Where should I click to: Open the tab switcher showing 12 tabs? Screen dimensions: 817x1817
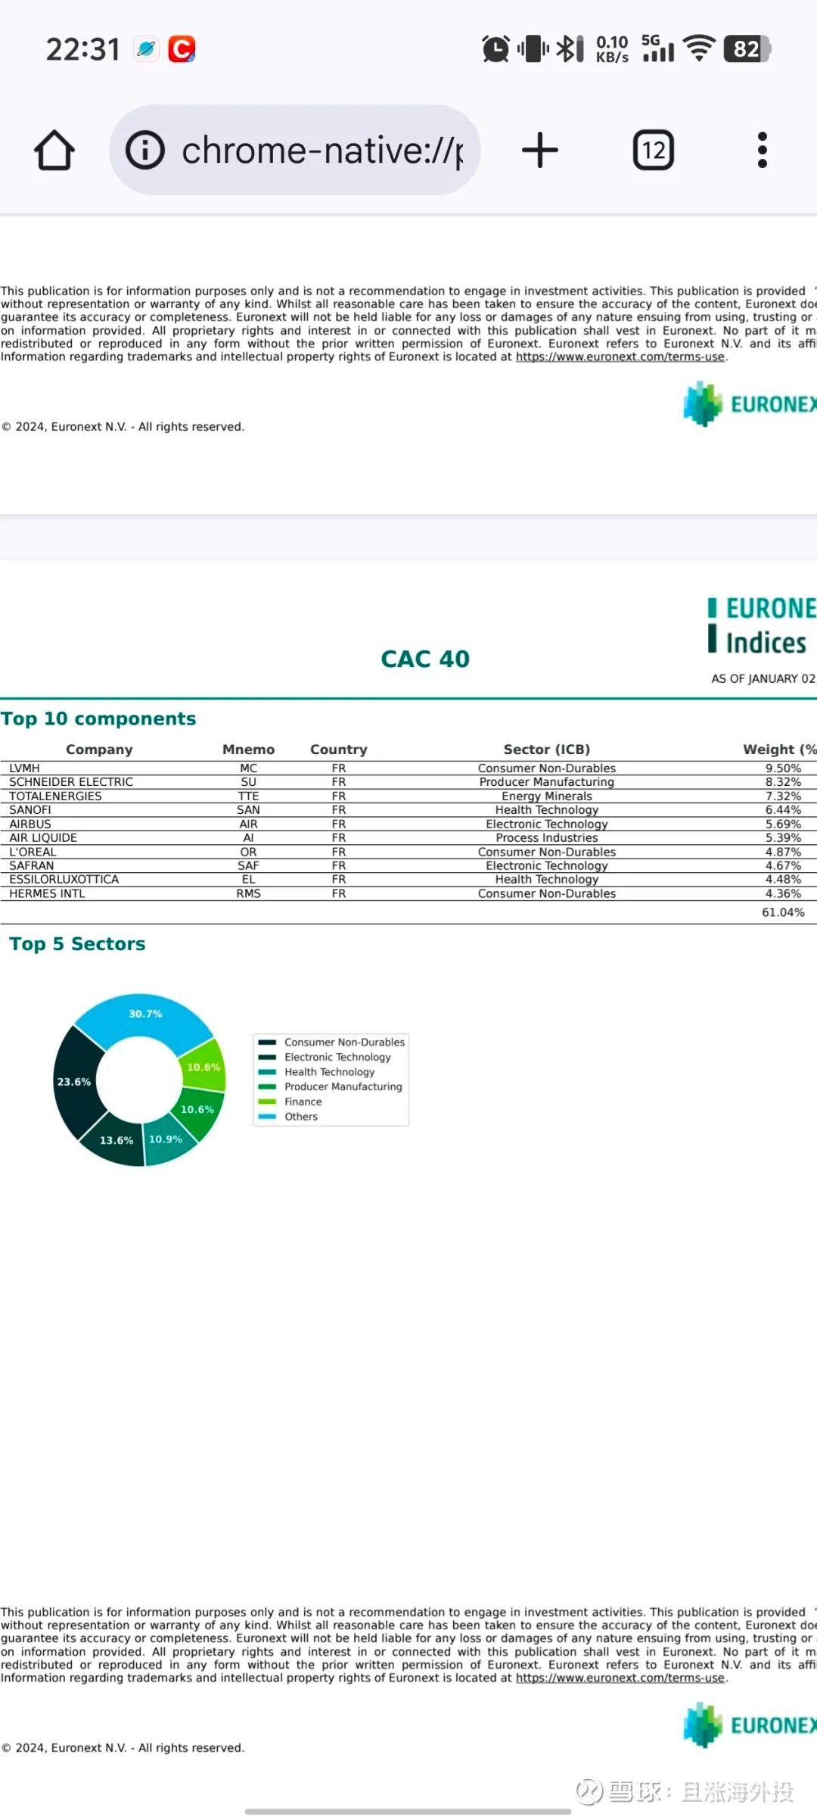tap(654, 150)
